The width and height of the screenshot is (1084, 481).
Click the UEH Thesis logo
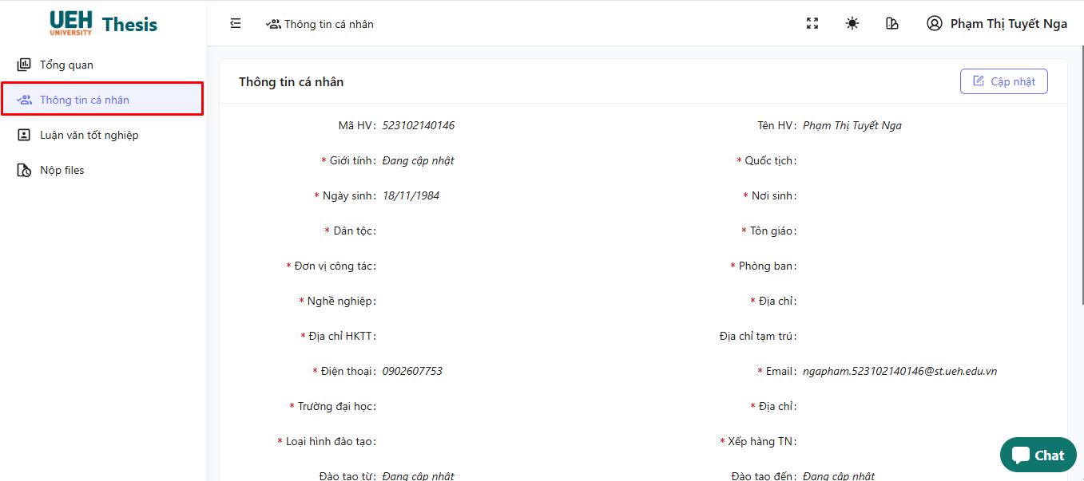103,23
